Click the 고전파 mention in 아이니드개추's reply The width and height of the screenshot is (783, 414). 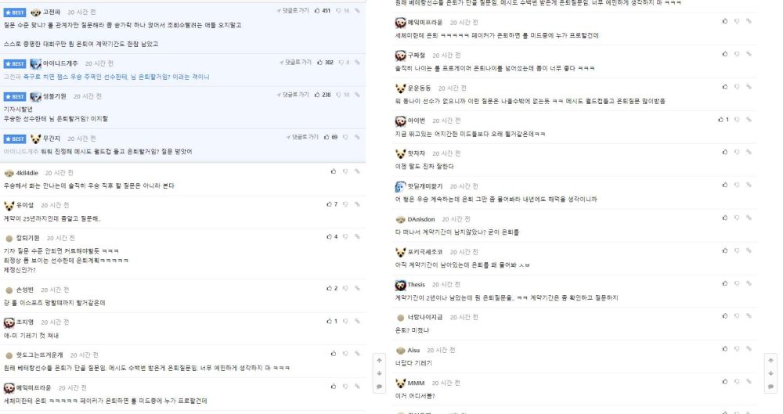pos(11,77)
